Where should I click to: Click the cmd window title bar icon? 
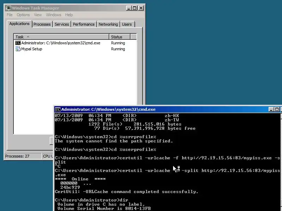point(58,109)
